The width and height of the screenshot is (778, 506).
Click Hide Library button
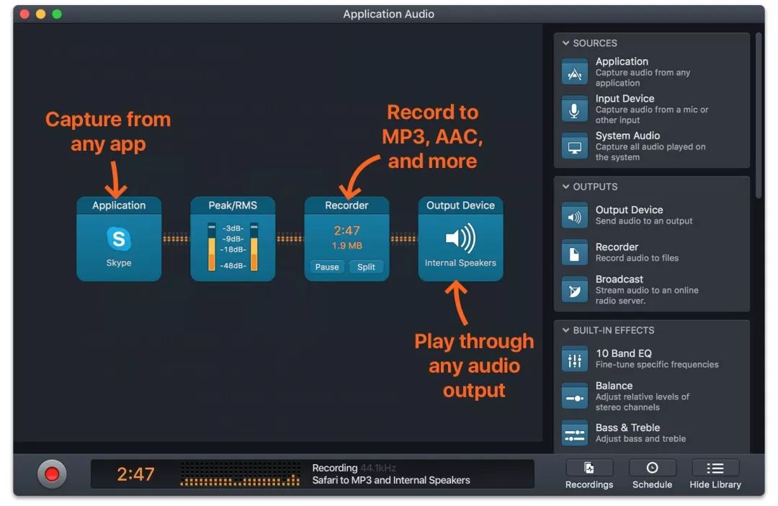[715, 474]
